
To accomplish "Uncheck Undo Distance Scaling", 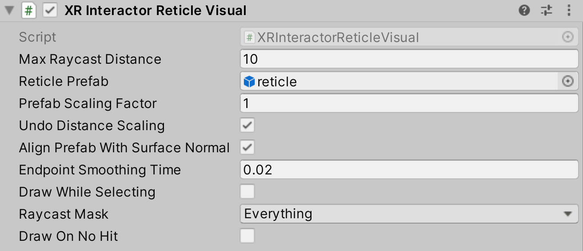I will click(248, 125).
